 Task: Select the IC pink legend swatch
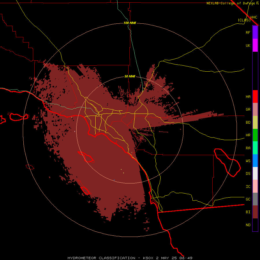[255, 186]
